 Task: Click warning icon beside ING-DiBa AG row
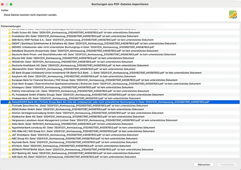pyautogui.click(x=10, y=131)
